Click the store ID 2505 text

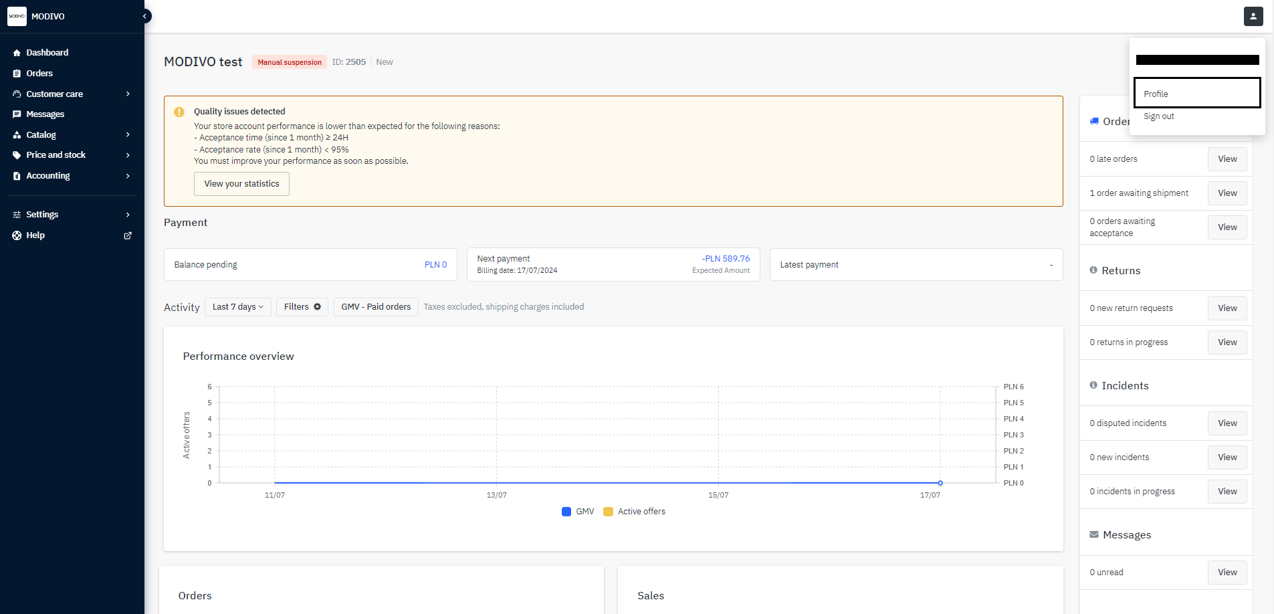(x=349, y=62)
